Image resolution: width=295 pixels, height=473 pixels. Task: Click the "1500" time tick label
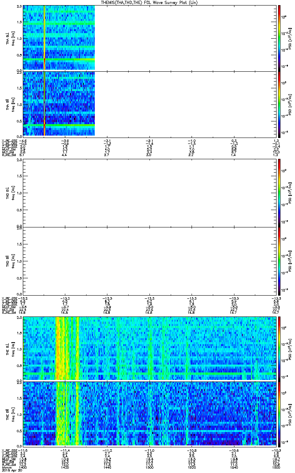click(149, 468)
